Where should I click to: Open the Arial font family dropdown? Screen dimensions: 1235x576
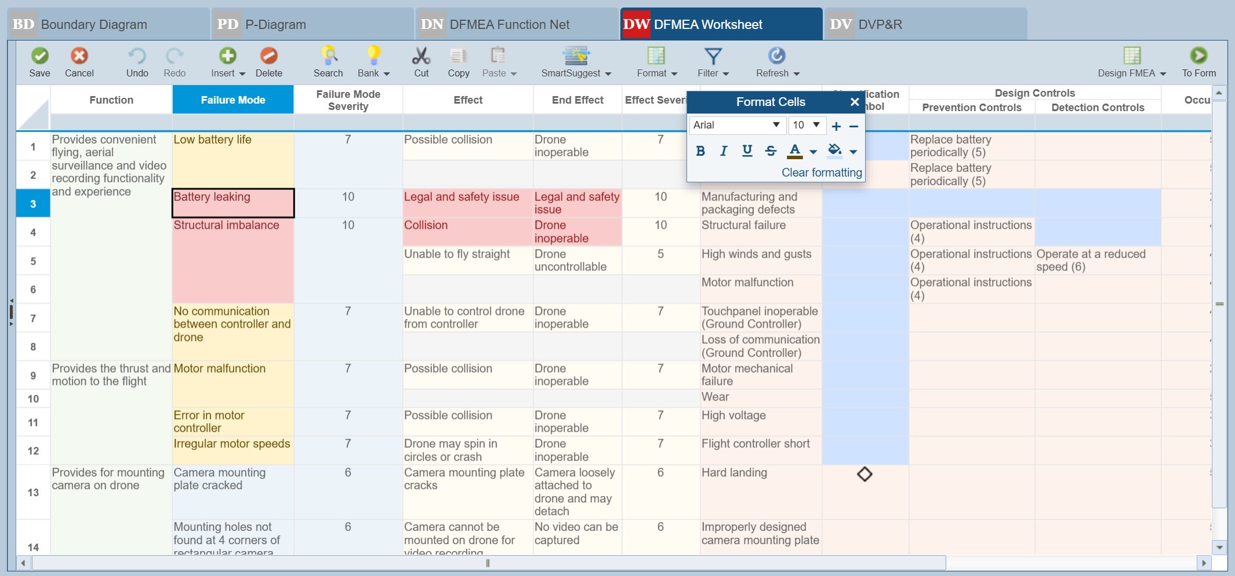point(776,125)
